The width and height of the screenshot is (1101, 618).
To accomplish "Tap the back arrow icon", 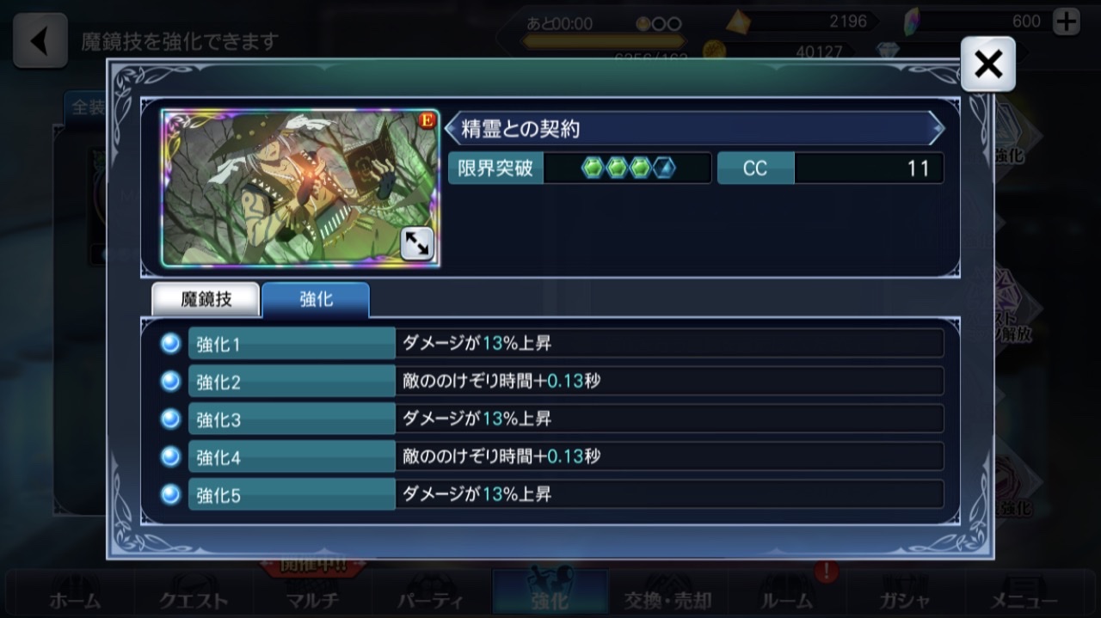I will coord(40,40).
